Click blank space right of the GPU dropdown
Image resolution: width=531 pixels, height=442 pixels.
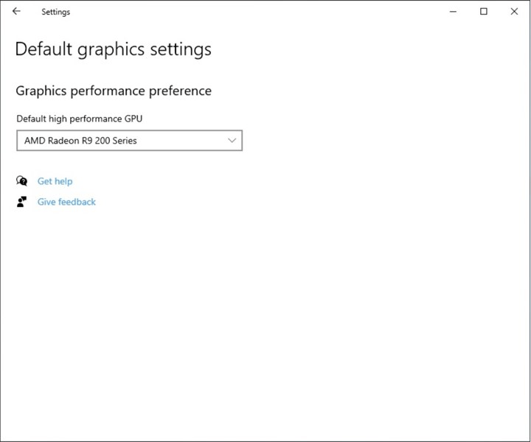pyautogui.click(x=369, y=141)
